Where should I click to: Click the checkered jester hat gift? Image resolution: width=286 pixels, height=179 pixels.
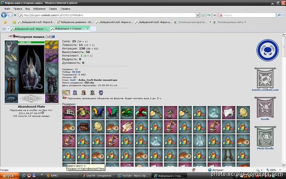pyautogui.click(x=69, y=113)
